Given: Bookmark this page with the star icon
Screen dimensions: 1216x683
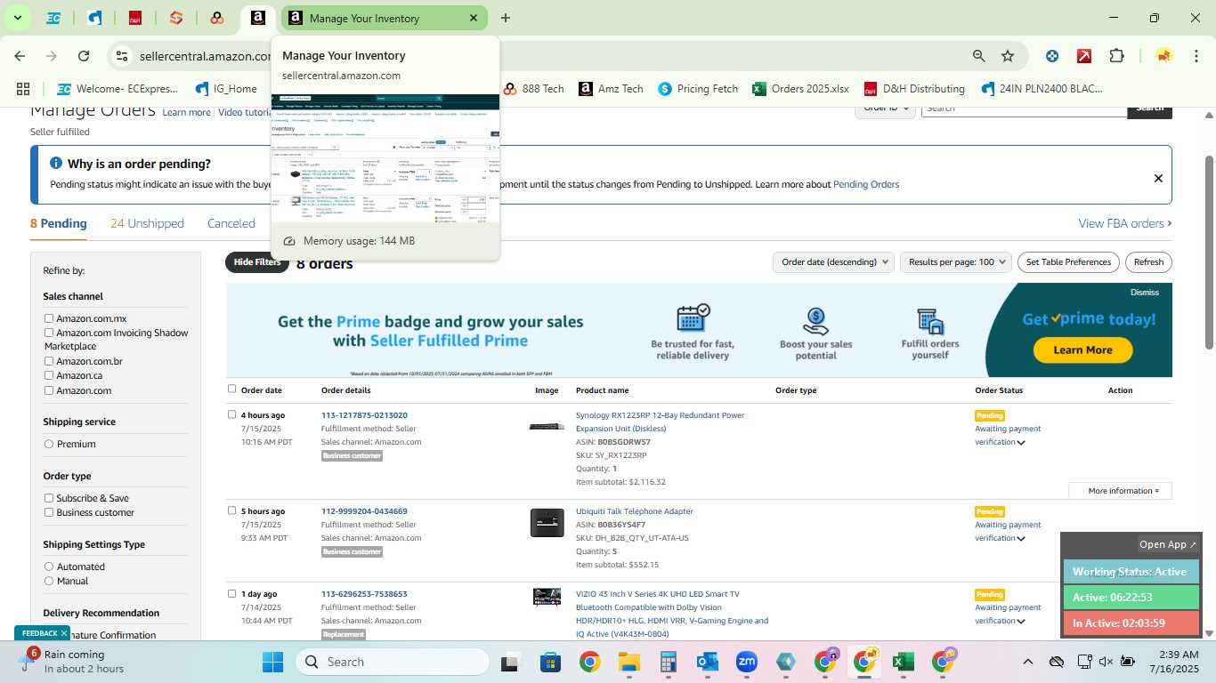Looking at the screenshot, I should pyautogui.click(x=1008, y=56).
